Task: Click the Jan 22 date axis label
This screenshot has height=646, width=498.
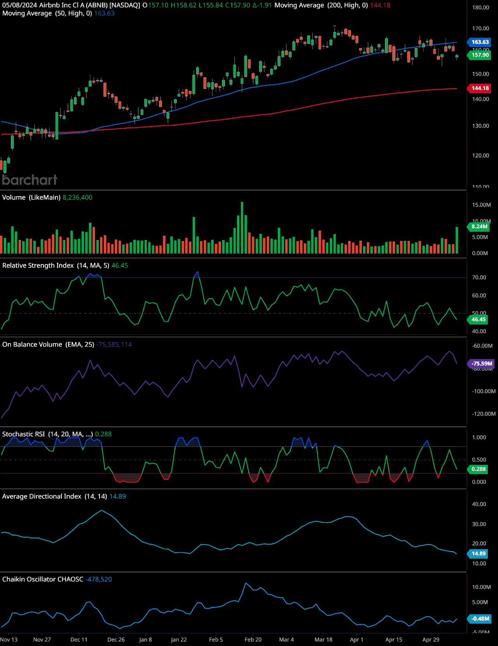Action: [x=179, y=639]
